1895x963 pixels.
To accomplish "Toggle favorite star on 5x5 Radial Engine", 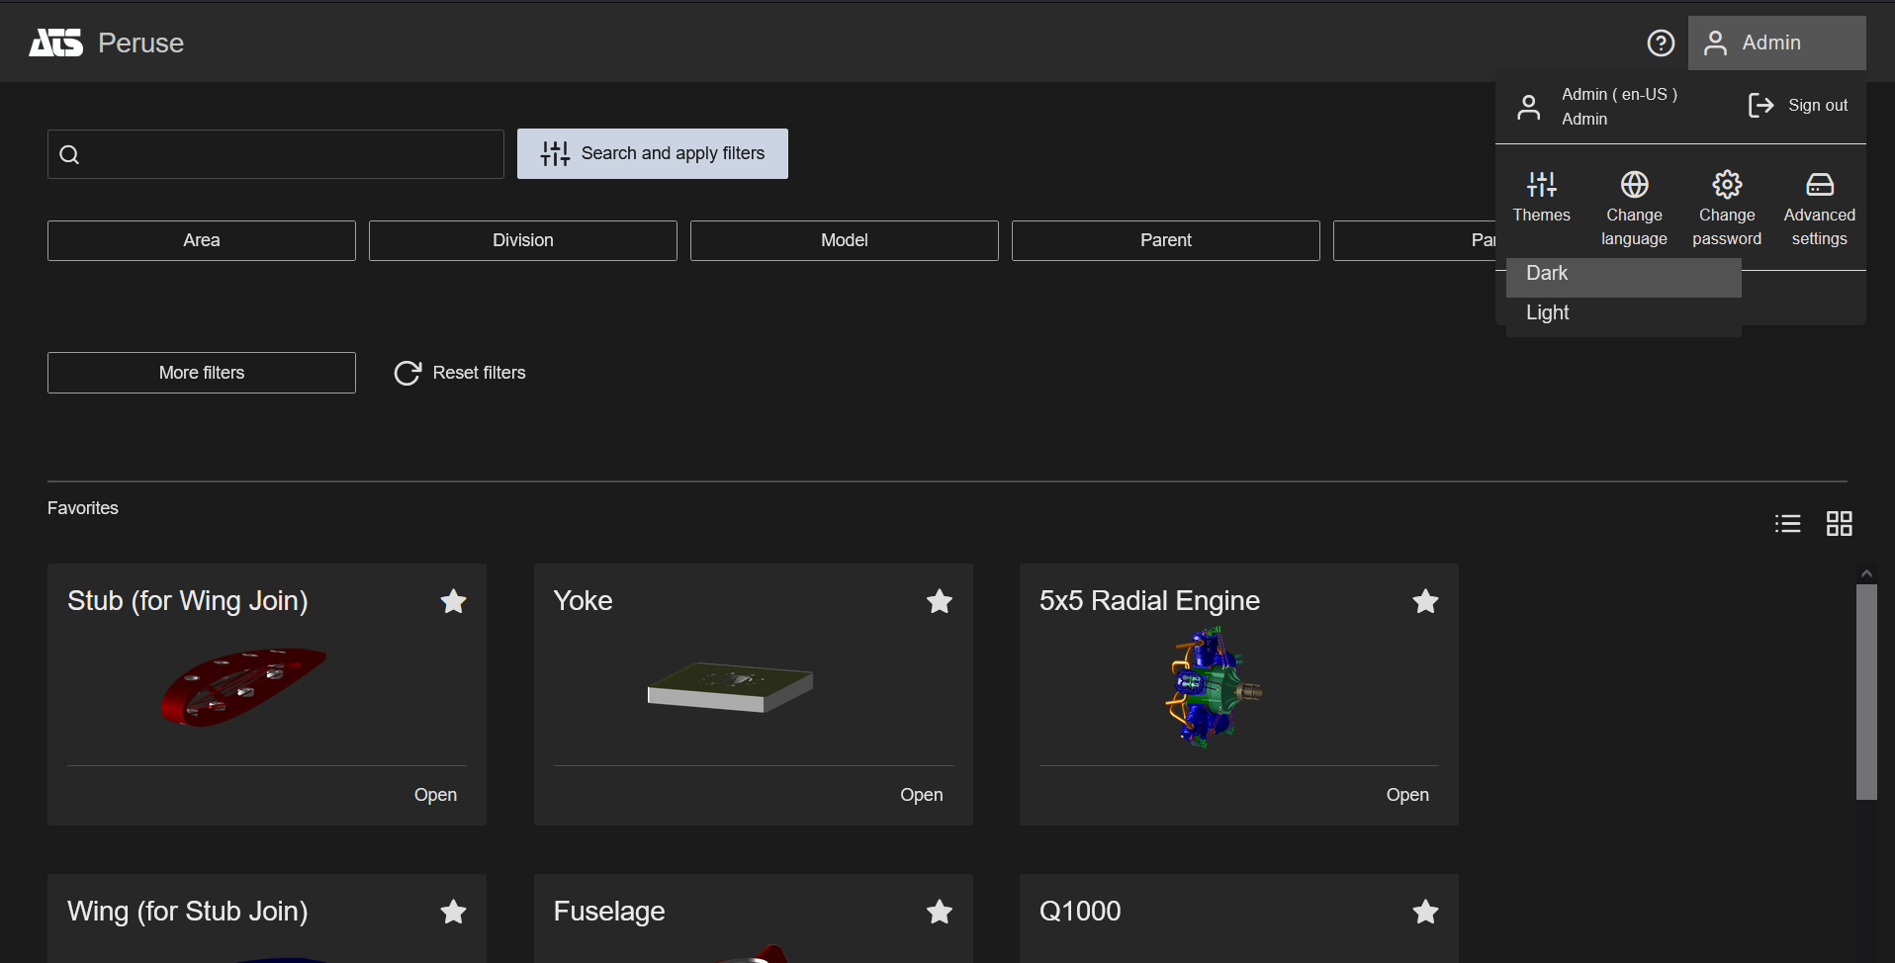I will coord(1425,601).
